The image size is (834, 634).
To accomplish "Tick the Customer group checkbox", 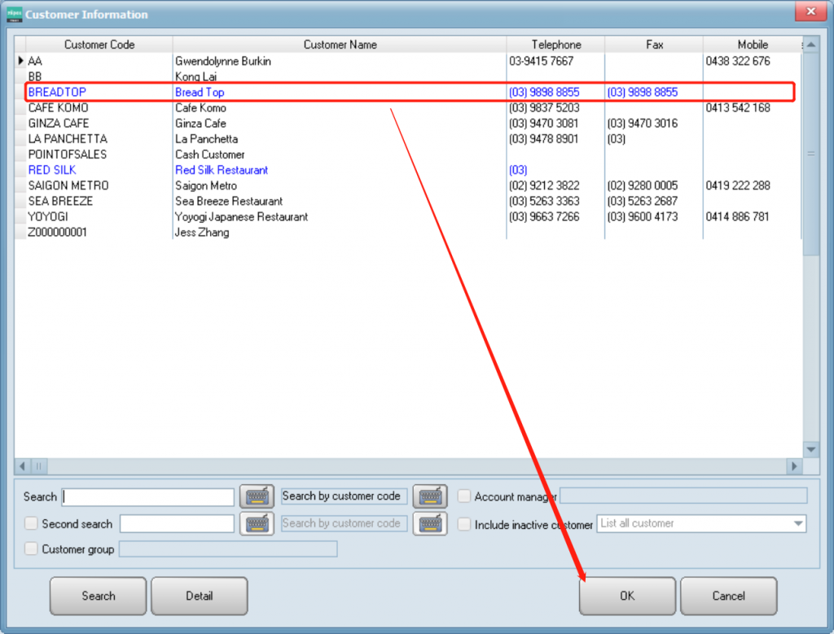I will coord(31,549).
